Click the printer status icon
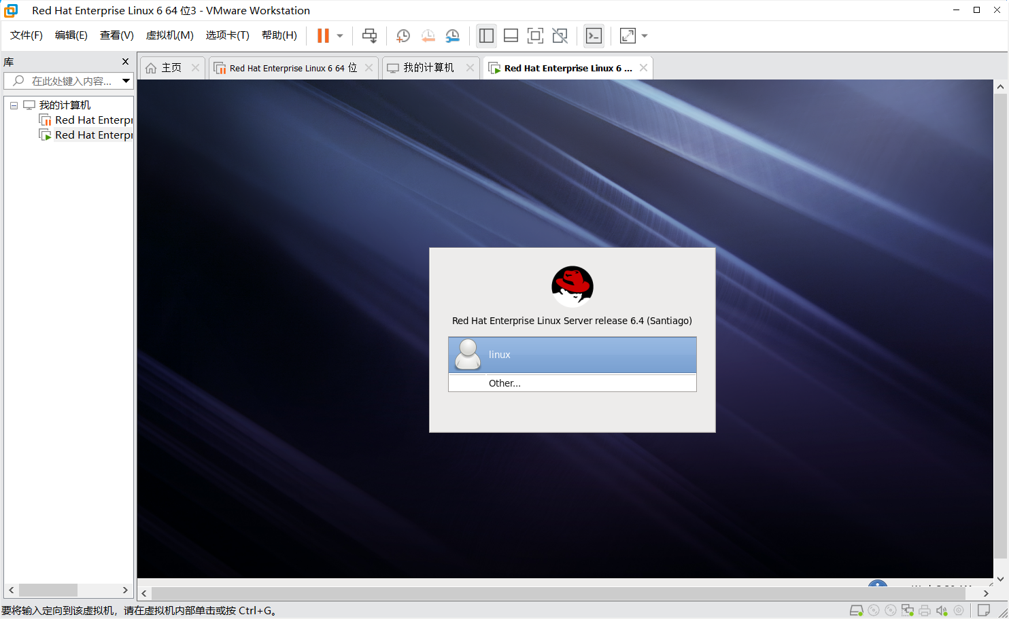The width and height of the screenshot is (1009, 619). 925,610
